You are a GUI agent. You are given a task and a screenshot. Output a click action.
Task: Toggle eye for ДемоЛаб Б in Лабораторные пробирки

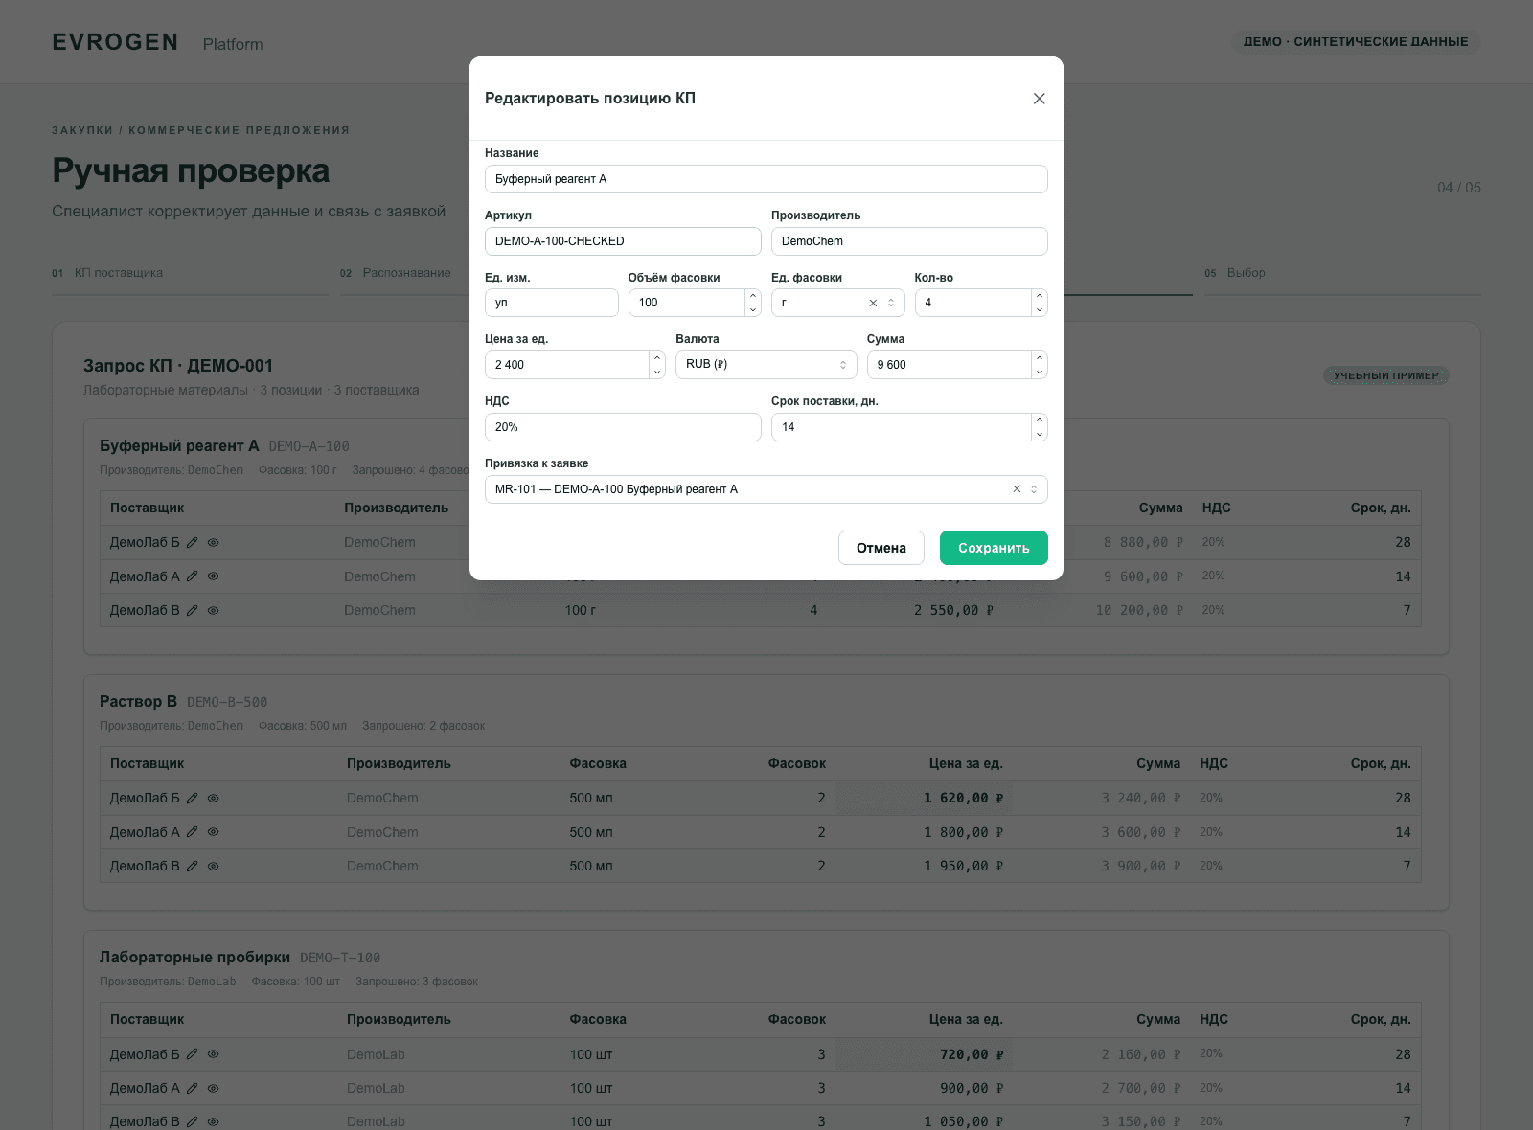point(214,1054)
